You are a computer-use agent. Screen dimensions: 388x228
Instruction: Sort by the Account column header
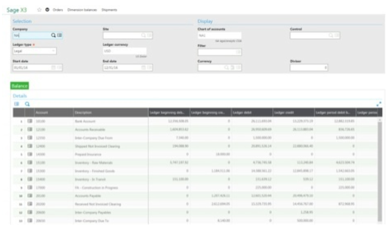(54, 113)
